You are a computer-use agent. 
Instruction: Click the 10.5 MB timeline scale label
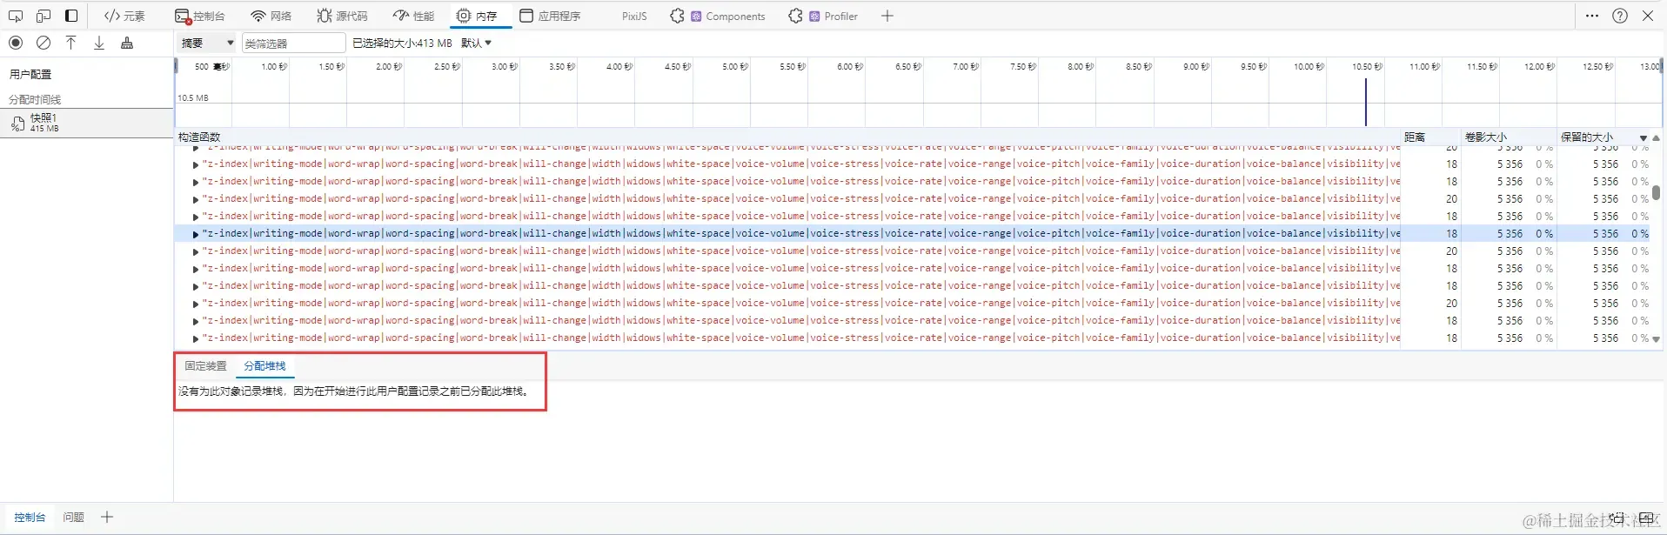point(193,98)
